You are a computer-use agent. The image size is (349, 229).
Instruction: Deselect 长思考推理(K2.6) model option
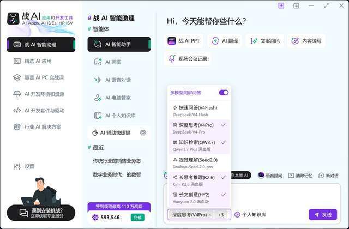click(x=199, y=180)
